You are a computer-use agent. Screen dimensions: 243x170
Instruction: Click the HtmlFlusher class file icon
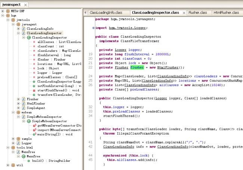[x=24, y=103]
